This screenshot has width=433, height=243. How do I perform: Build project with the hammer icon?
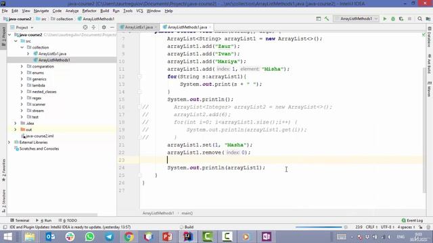pos(327,19)
